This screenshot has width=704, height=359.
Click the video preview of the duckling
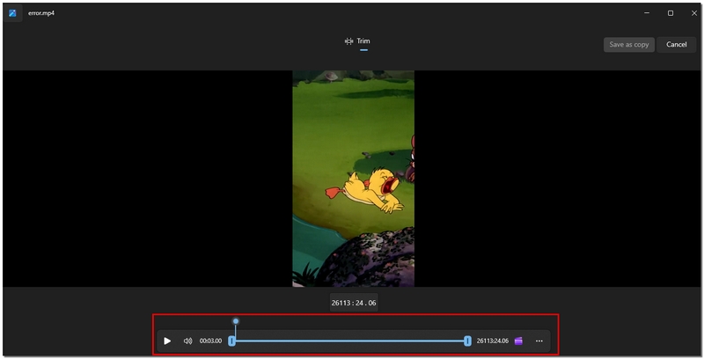354,179
